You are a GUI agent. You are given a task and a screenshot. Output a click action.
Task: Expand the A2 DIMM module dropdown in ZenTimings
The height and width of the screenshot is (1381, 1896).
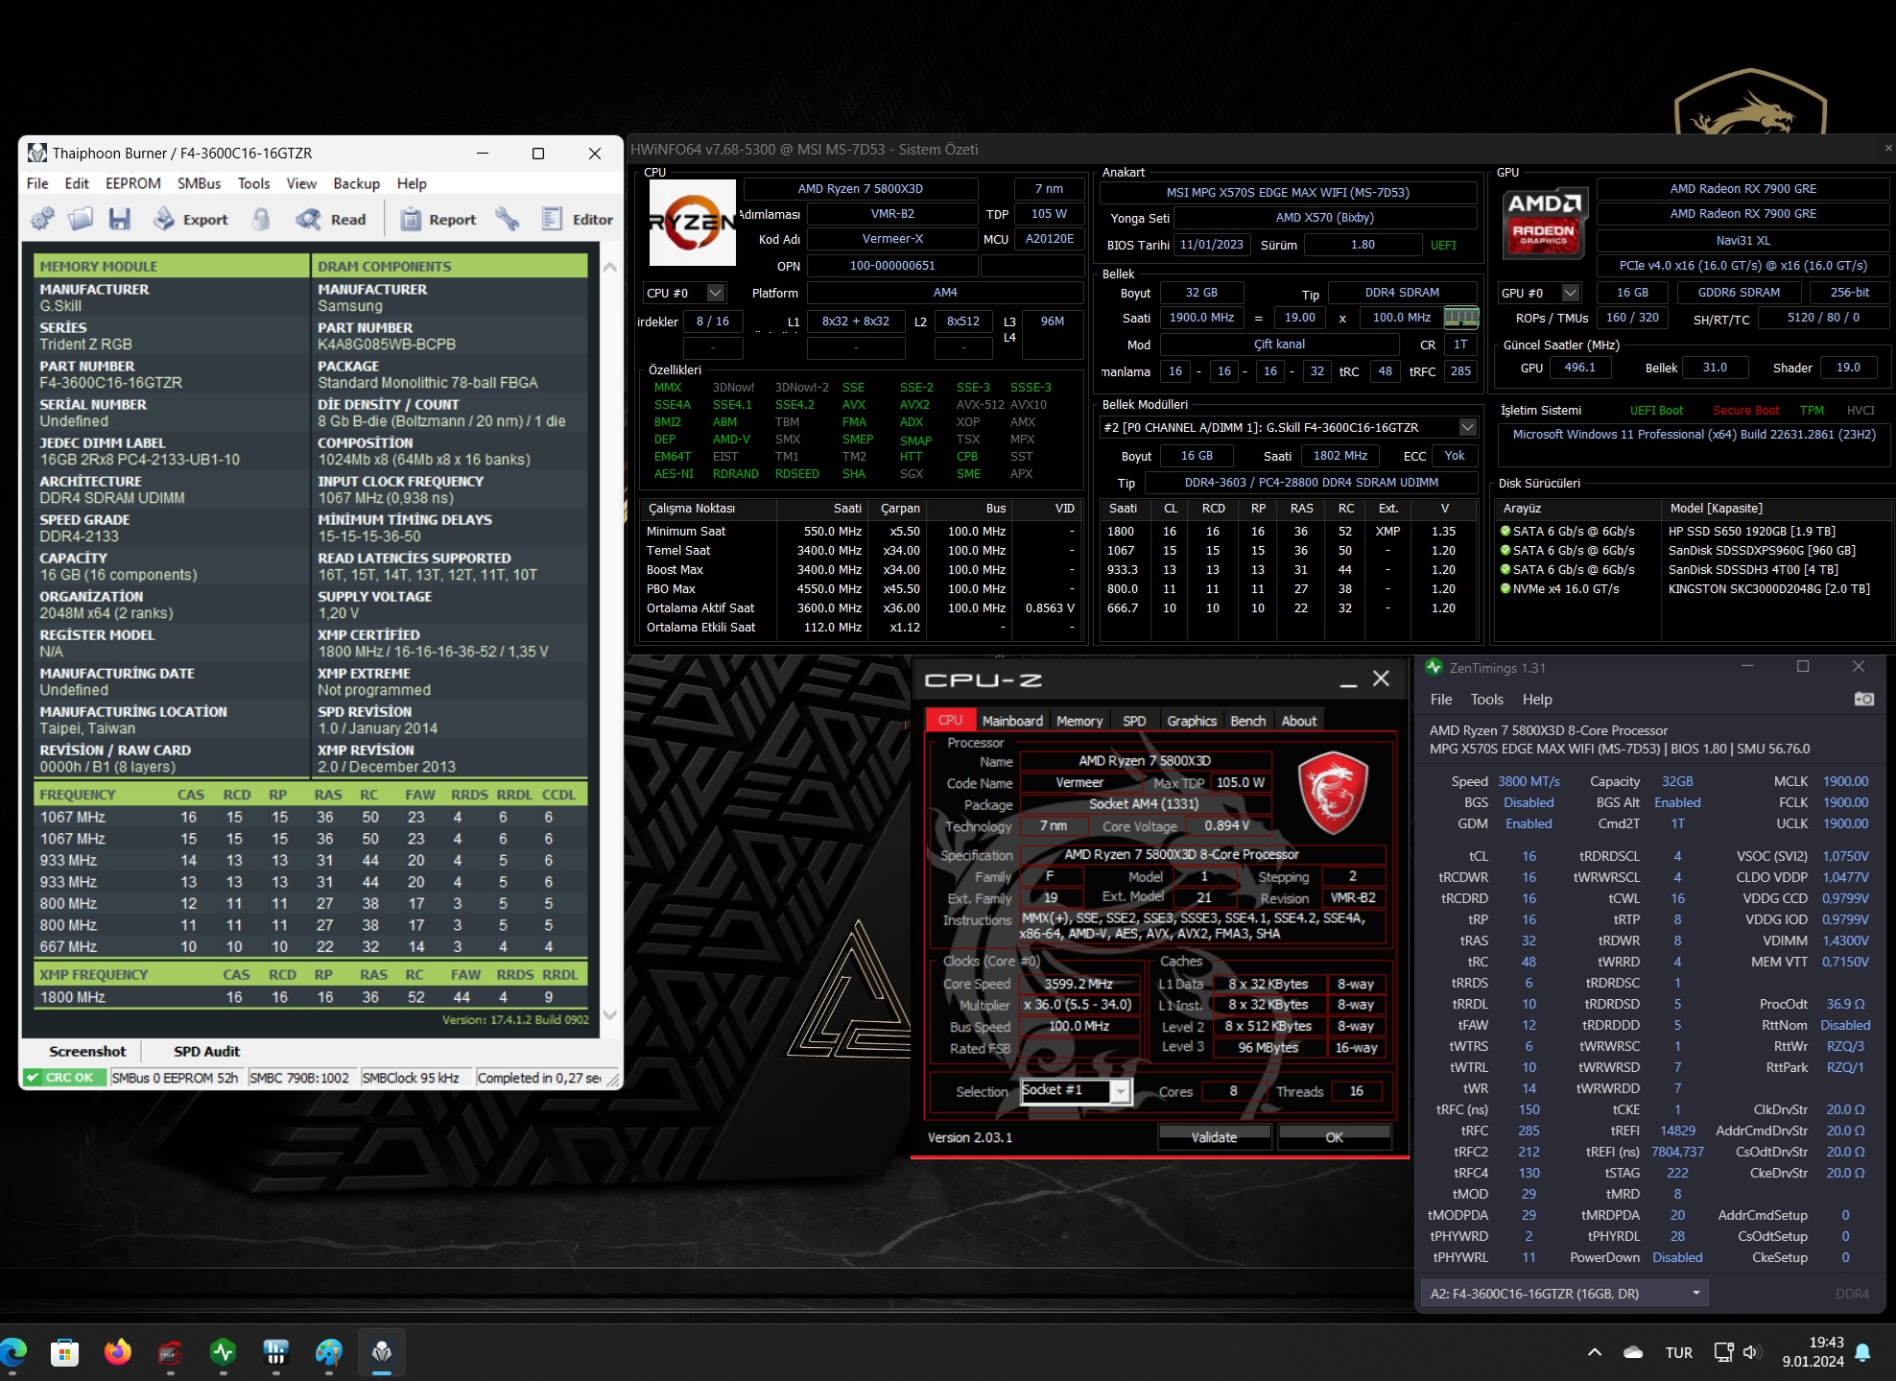point(1565,1294)
